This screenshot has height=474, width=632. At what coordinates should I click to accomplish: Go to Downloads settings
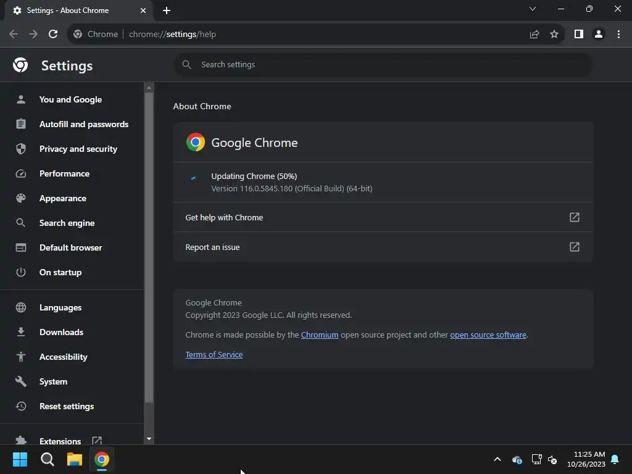(61, 332)
